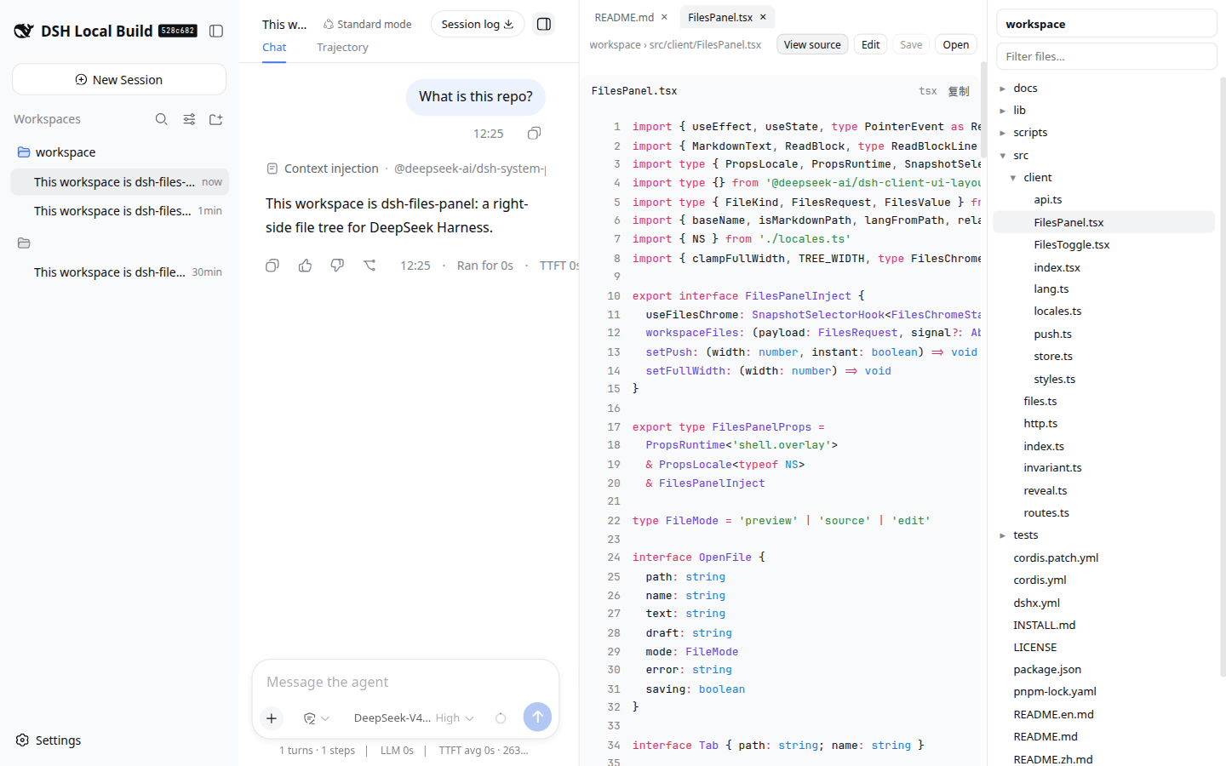Open api.ts in file tree
This screenshot has height=766, width=1226.
(x=1103, y=199)
